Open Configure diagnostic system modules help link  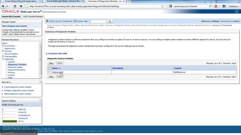[19, 90]
